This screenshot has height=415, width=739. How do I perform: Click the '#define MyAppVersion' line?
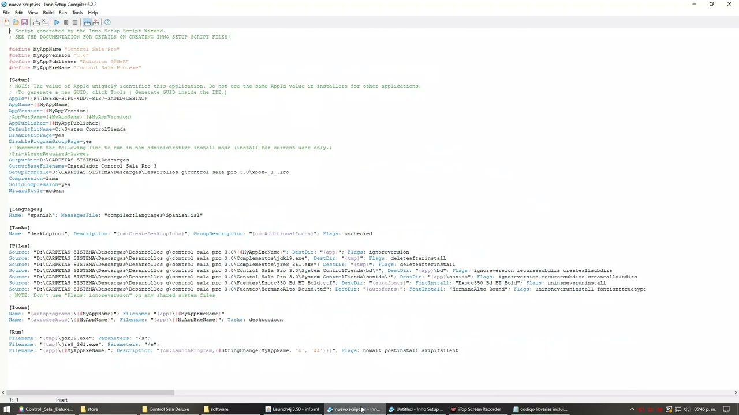click(x=49, y=55)
